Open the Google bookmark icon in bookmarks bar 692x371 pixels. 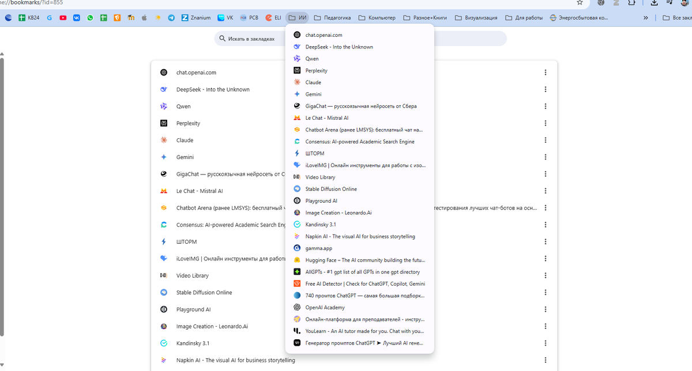(50, 18)
